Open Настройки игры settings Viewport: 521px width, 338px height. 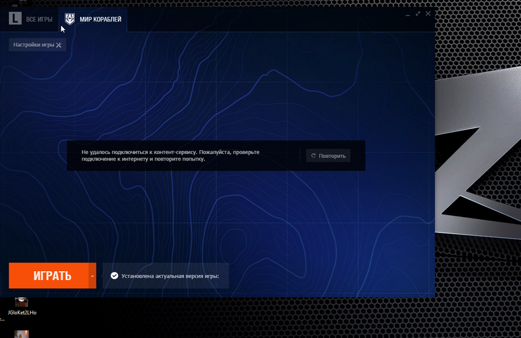click(37, 45)
